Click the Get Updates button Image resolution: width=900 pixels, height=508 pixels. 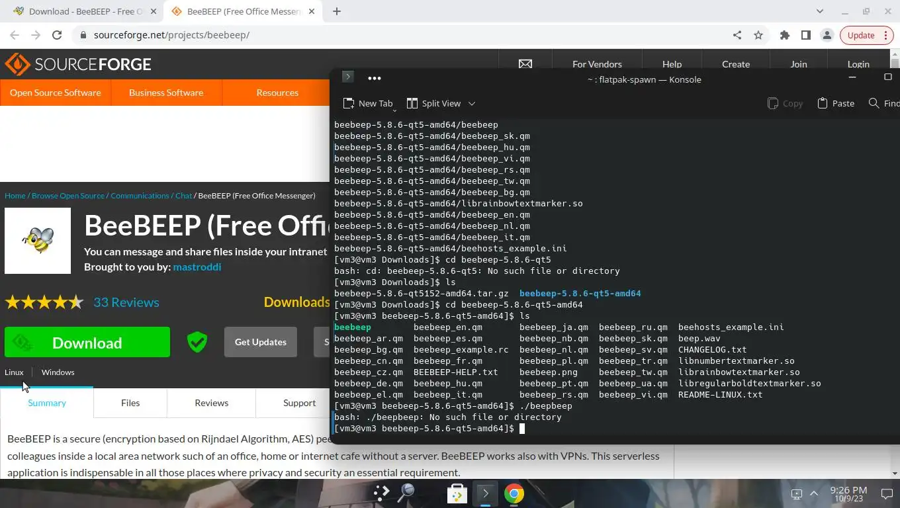tap(261, 342)
